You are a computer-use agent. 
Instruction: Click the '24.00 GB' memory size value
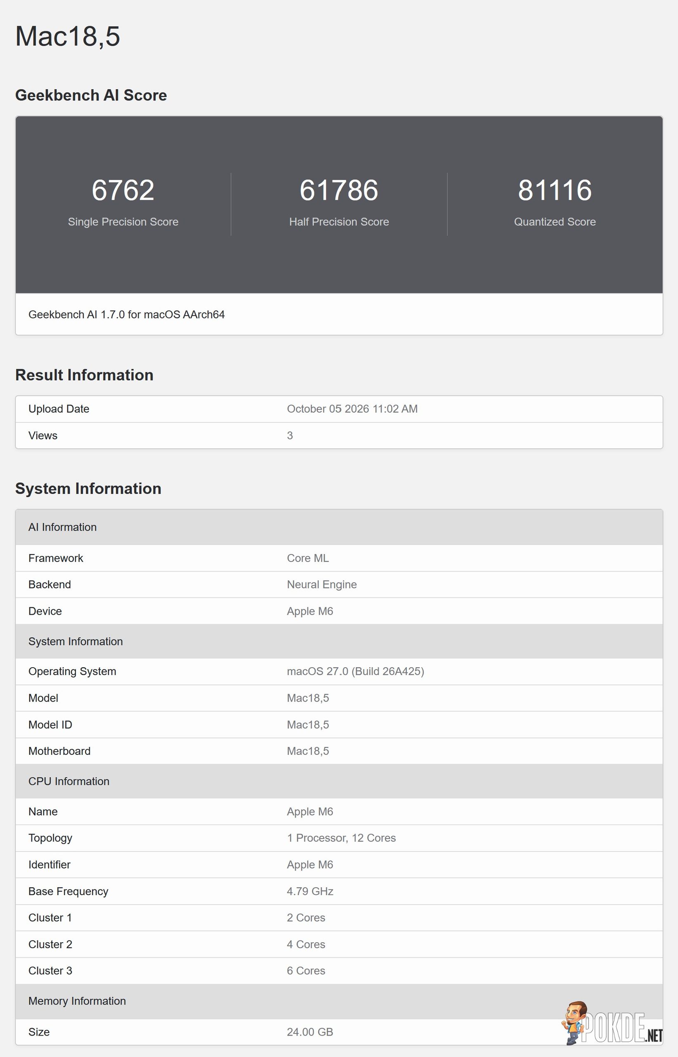tap(310, 1032)
